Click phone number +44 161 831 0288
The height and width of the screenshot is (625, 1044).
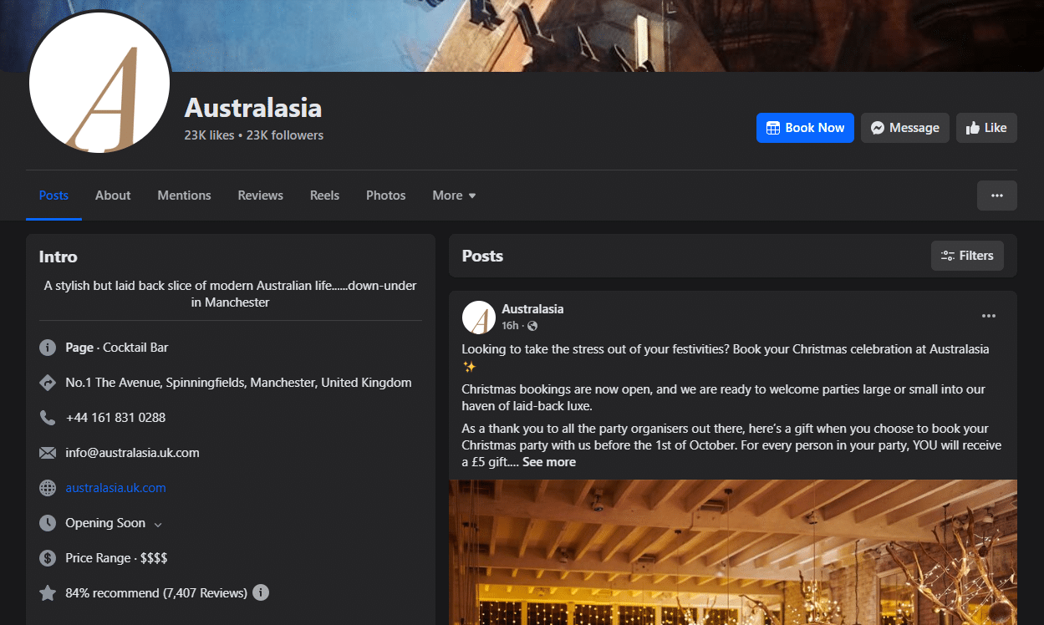116,418
